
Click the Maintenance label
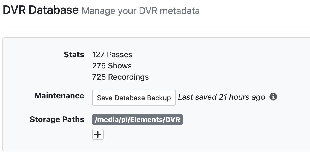59,96
